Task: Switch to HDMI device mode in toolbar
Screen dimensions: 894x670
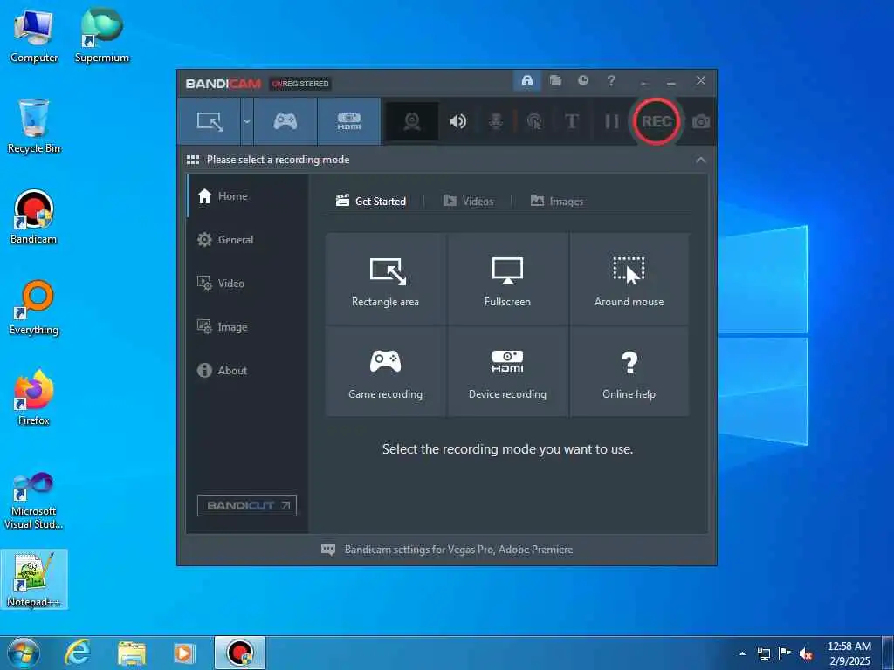Action: [x=349, y=121]
